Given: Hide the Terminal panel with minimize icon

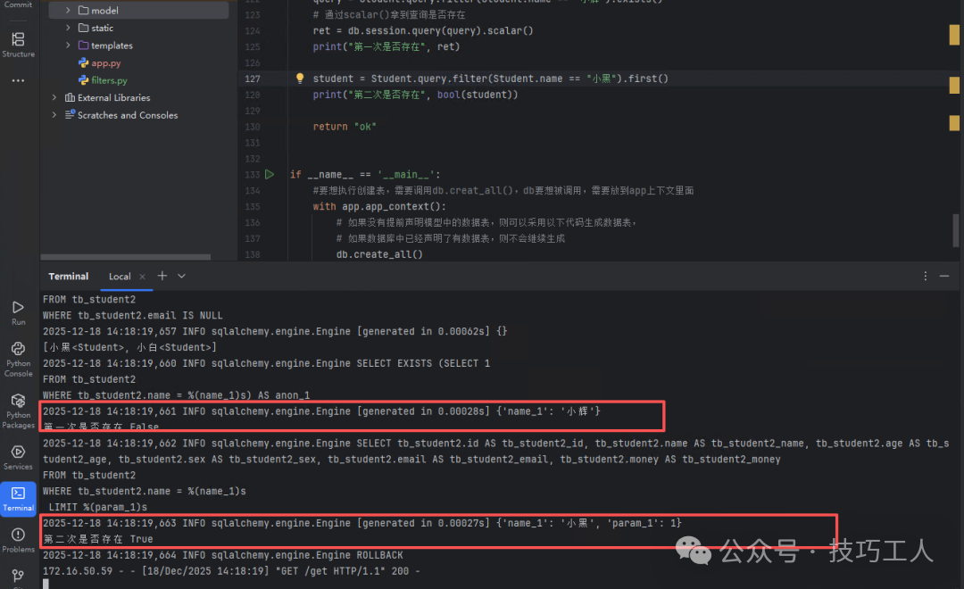Looking at the screenshot, I should click(x=944, y=276).
